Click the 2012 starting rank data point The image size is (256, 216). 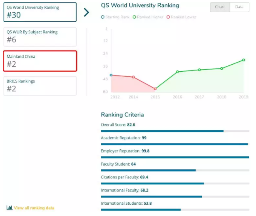[x=111, y=75]
